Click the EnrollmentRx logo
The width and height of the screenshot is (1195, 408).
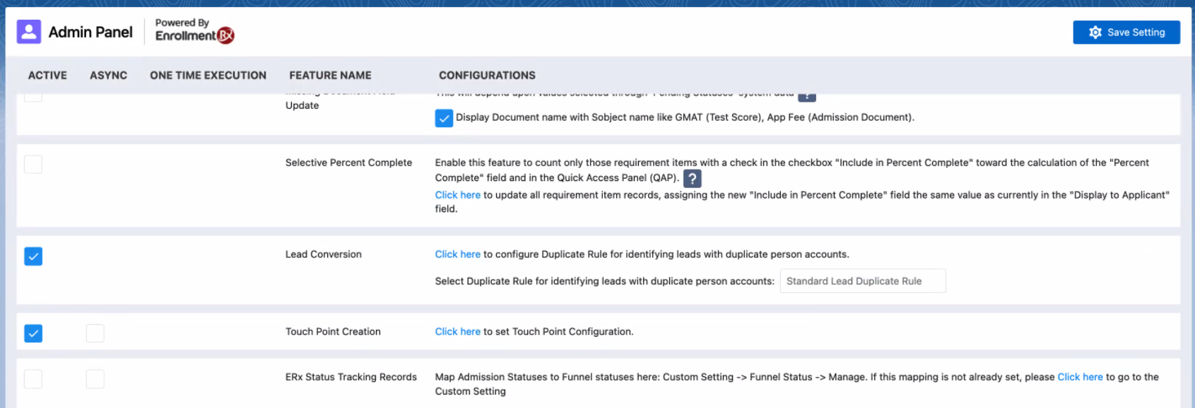(194, 35)
